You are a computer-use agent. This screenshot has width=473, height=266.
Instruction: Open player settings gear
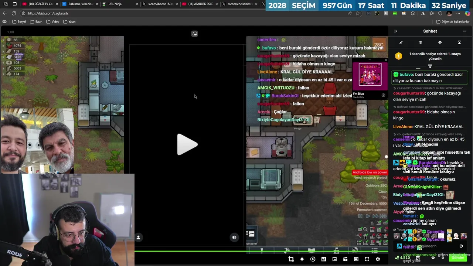coord(378,259)
